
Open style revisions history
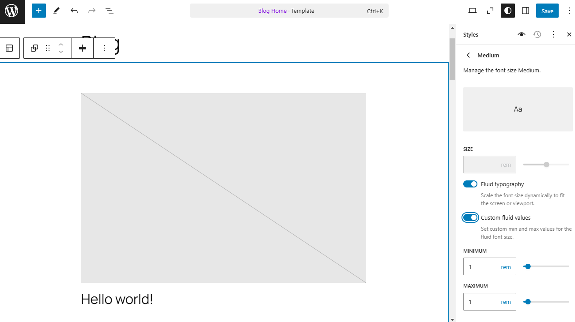(x=537, y=34)
